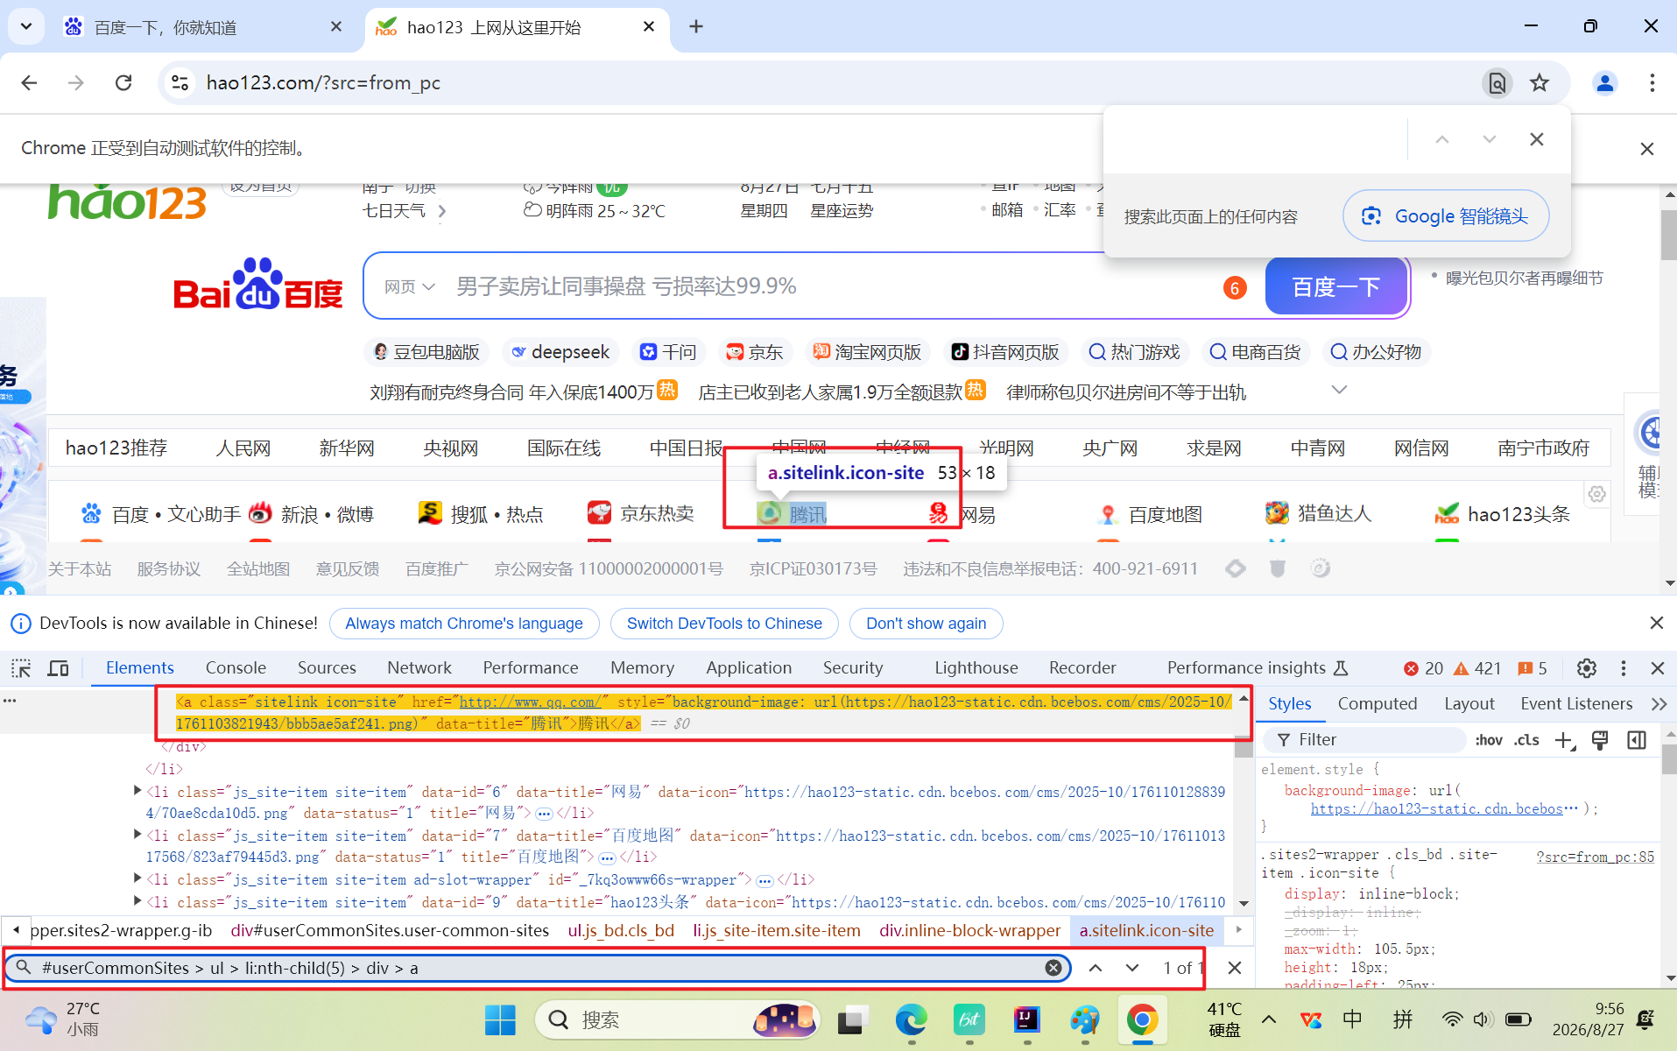Close the Elements search bar
1677x1051 pixels.
point(1234,968)
